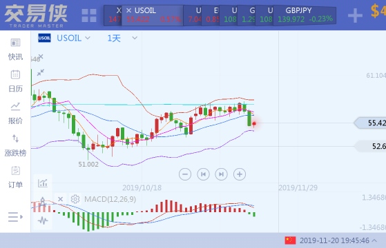Click the China flag icon in status bar

click(x=290, y=240)
